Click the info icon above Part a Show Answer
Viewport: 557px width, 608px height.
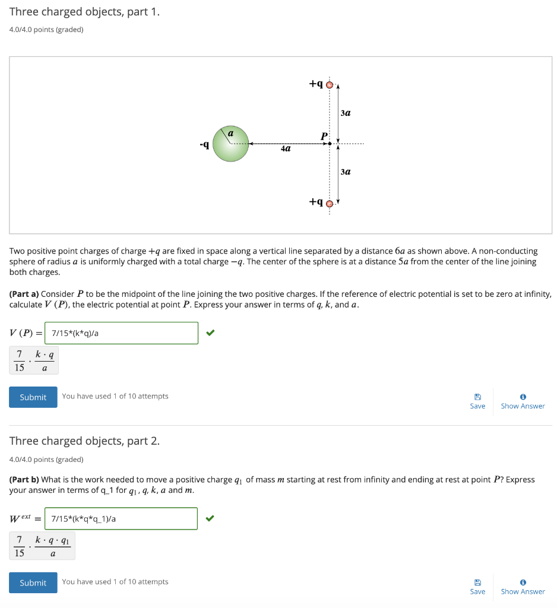[522, 397]
